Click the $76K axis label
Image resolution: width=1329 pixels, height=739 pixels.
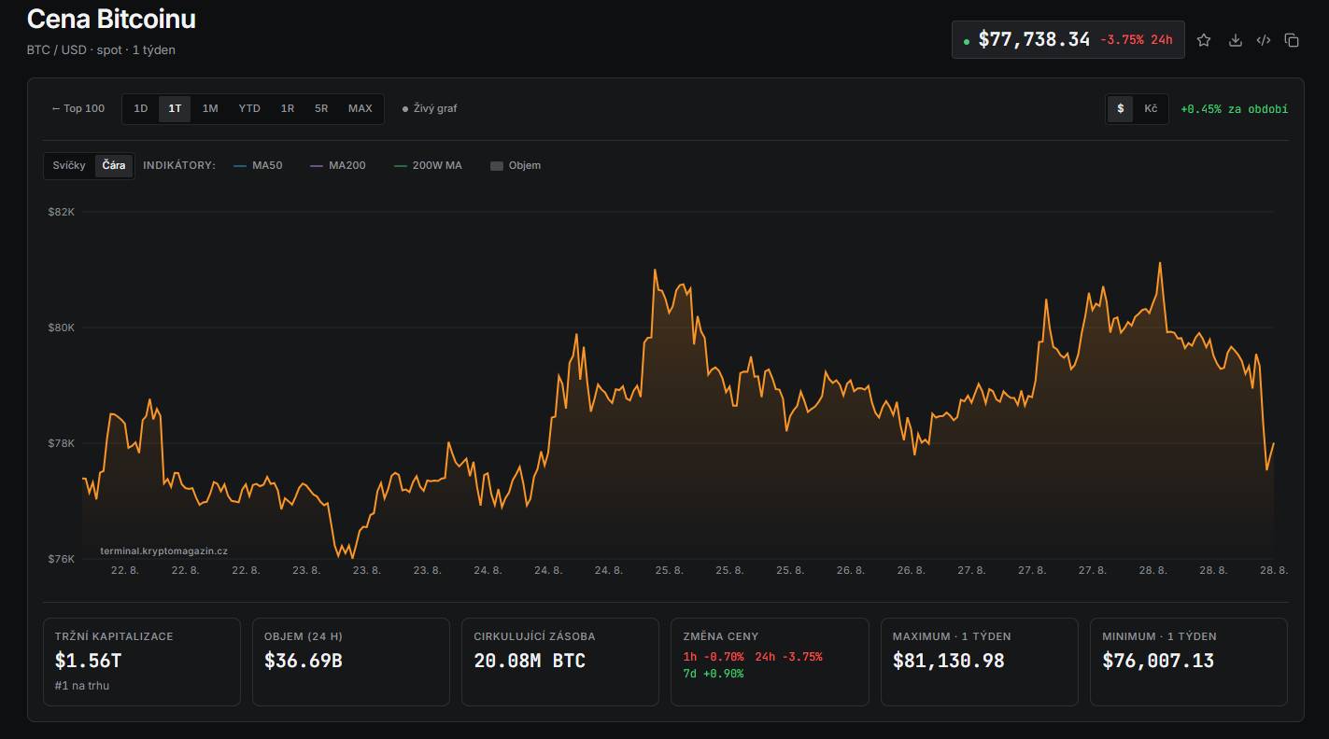click(x=62, y=559)
